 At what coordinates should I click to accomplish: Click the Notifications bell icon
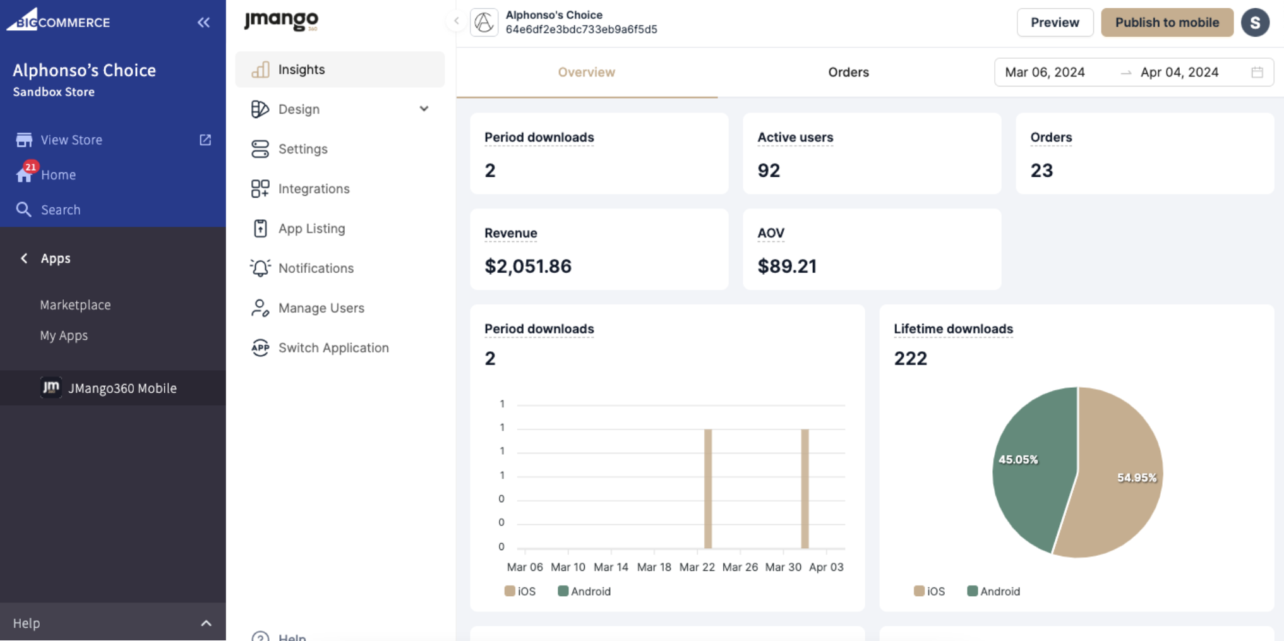pyautogui.click(x=260, y=268)
